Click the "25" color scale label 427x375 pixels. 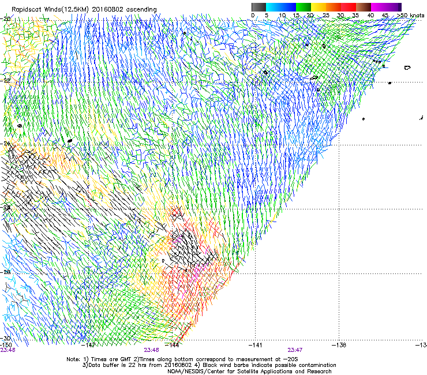click(325, 15)
